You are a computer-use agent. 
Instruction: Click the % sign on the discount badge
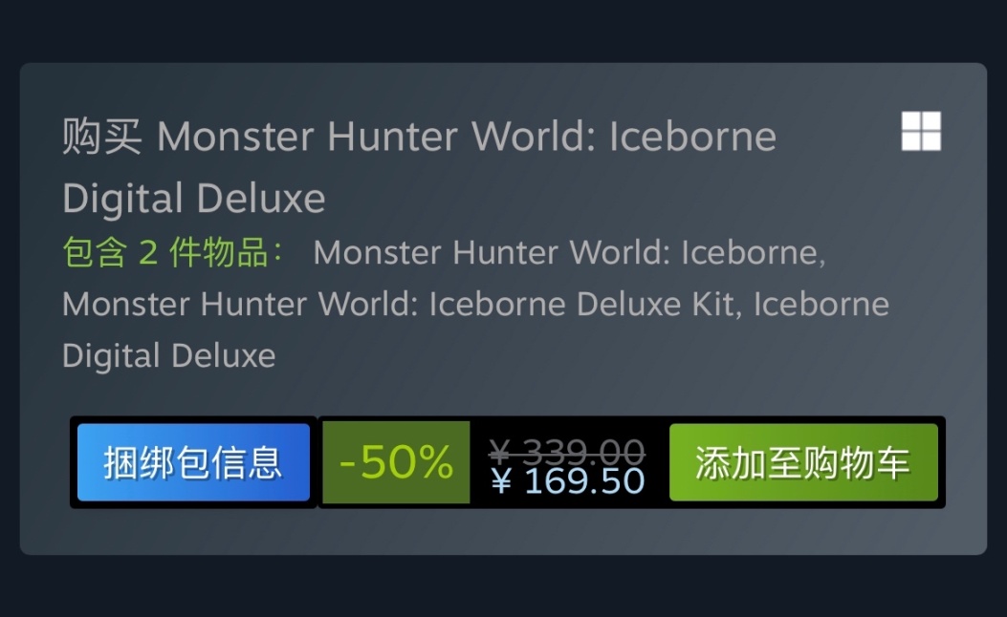click(x=431, y=461)
